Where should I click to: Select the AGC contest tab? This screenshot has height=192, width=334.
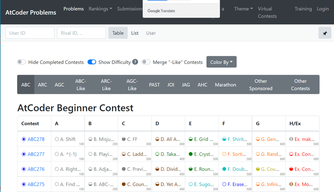pyautogui.click(x=59, y=84)
